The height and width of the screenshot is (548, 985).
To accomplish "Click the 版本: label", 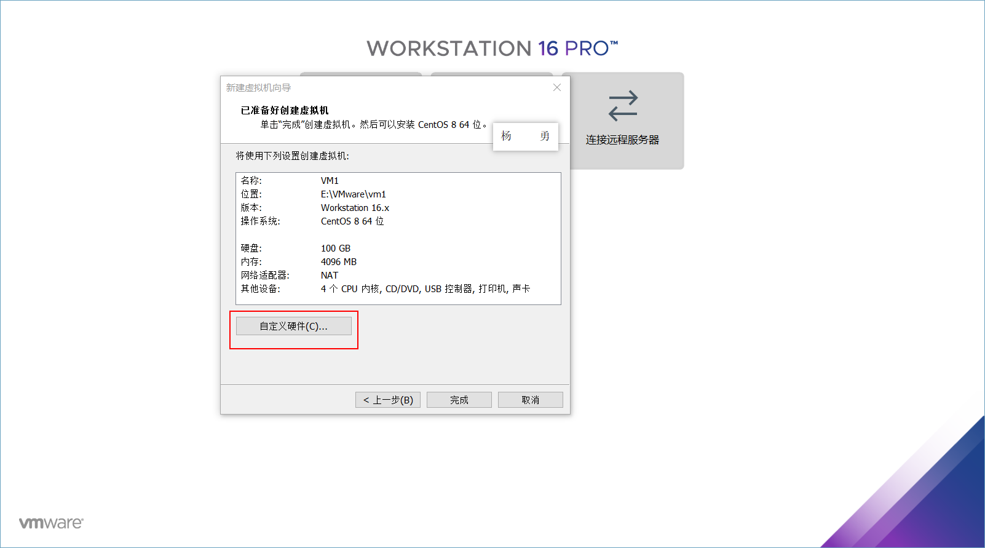I will (251, 207).
